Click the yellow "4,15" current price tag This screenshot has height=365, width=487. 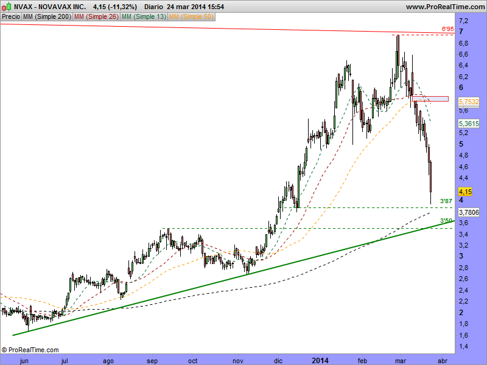pos(465,192)
